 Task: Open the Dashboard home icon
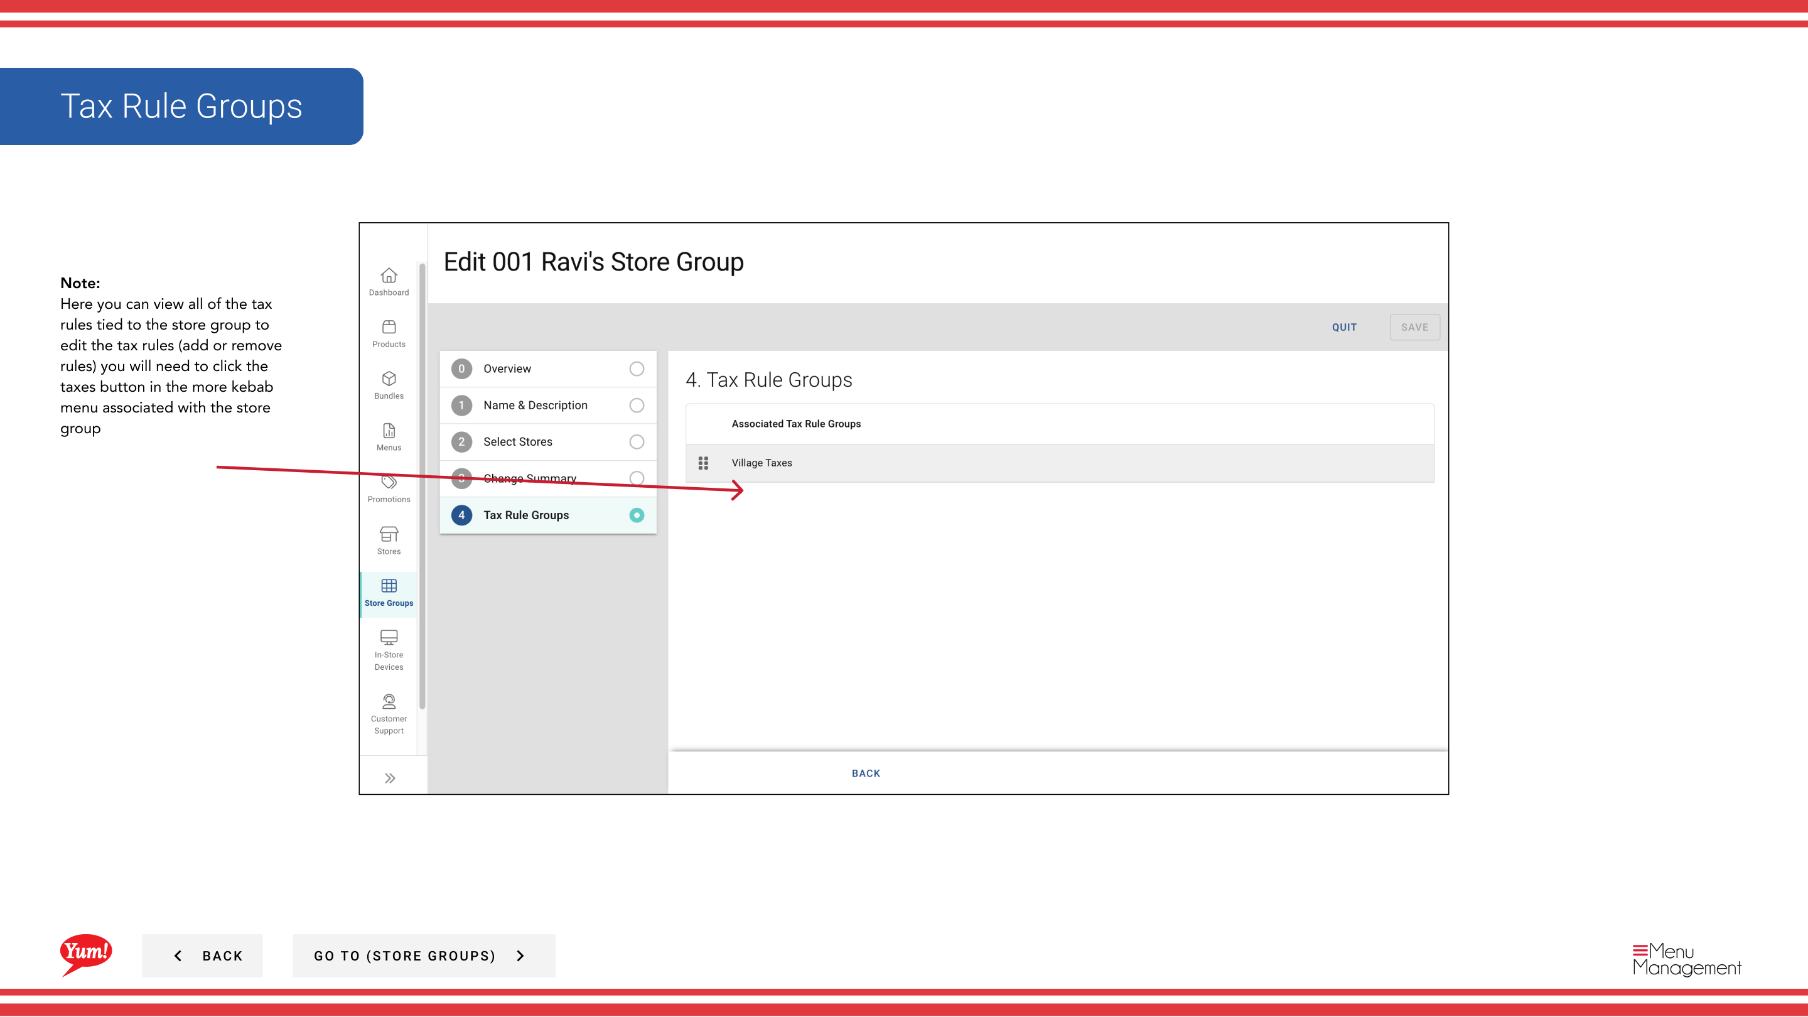tap(389, 276)
